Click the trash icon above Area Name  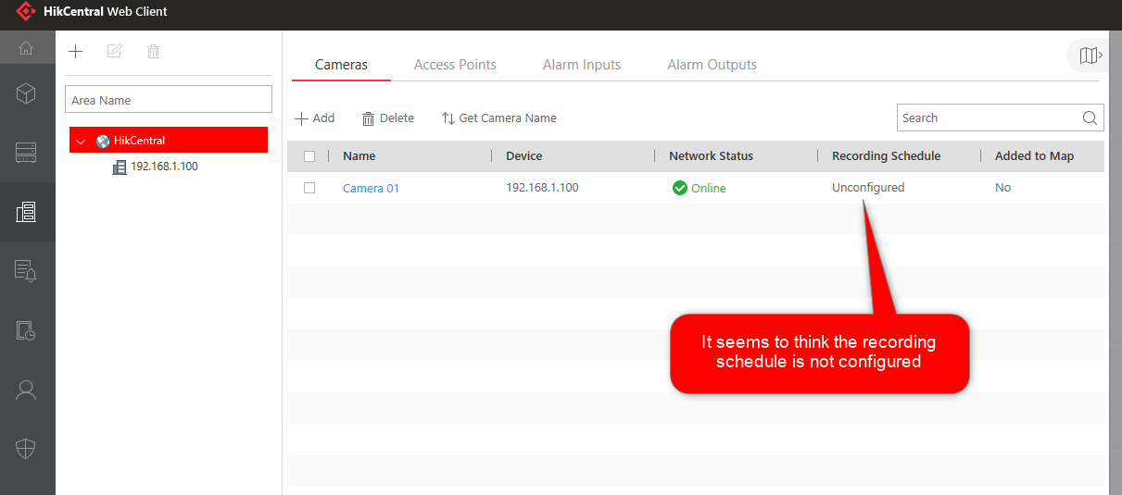pyautogui.click(x=154, y=52)
